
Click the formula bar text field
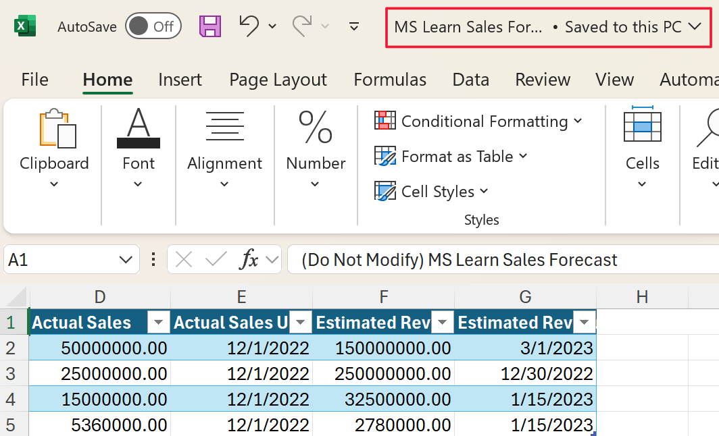(x=503, y=260)
